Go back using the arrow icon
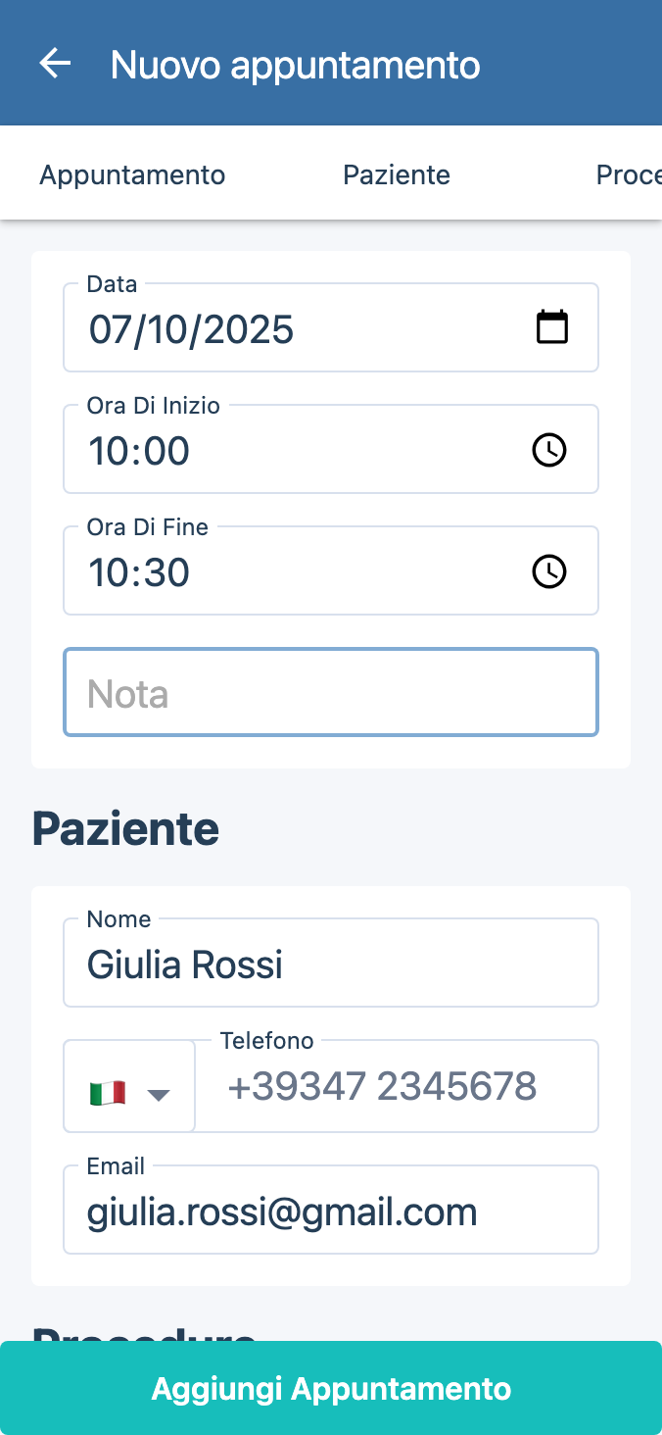The width and height of the screenshot is (662, 1435). (x=55, y=64)
